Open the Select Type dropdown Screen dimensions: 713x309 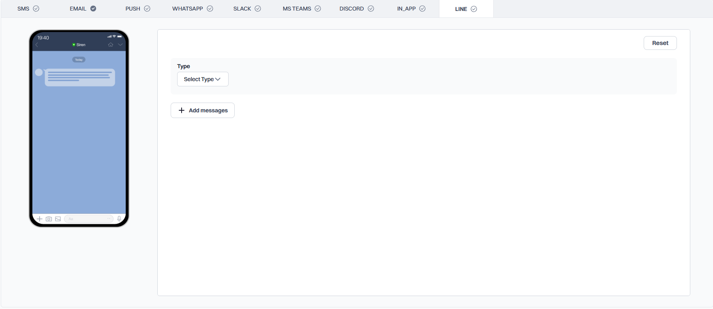[x=203, y=79]
